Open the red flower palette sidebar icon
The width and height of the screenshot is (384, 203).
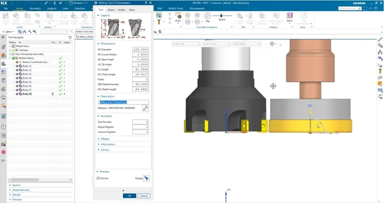coord(4,152)
